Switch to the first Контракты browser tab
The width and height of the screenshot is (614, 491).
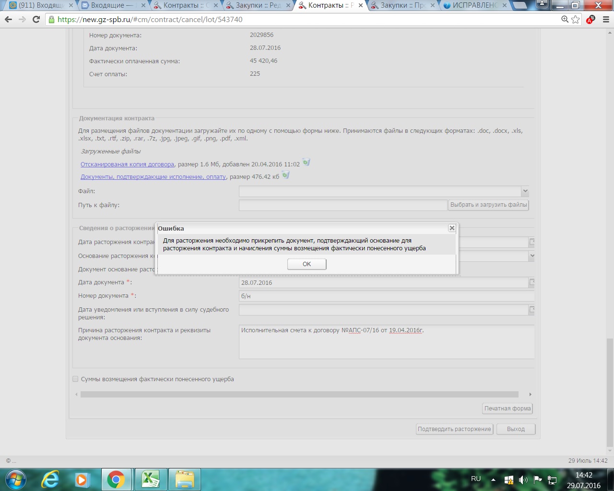(186, 5)
